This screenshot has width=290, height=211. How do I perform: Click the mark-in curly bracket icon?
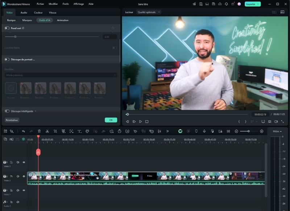click(239, 122)
